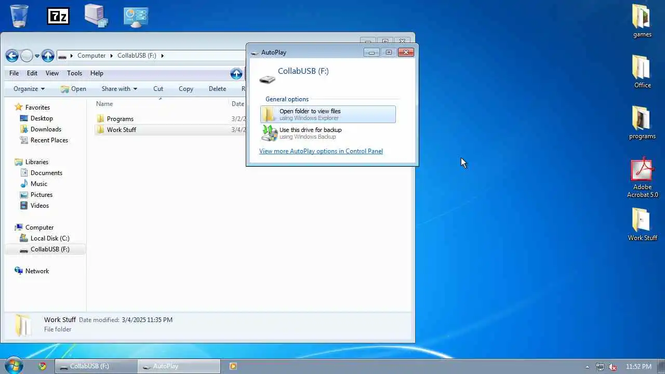Screen dimensions: 665x374
Task: Click the Open toolbar button
Action: (x=73, y=89)
